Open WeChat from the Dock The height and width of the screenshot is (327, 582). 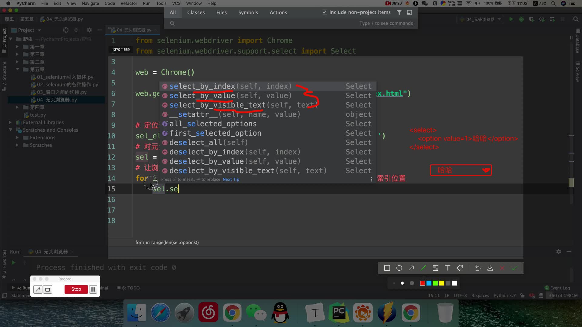tap(256, 312)
